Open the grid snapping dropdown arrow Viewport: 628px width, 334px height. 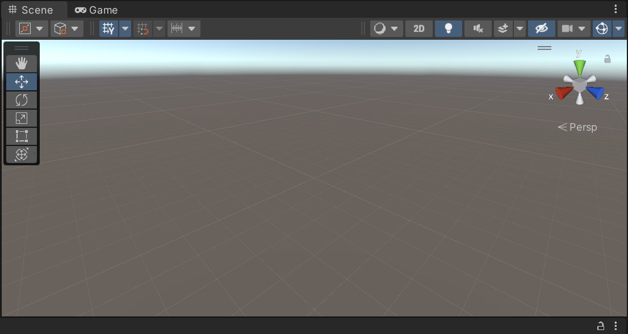click(x=160, y=28)
